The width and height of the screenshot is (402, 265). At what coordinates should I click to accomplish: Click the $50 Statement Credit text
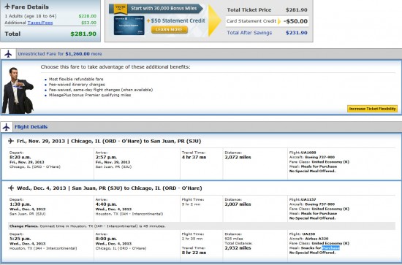176,20
